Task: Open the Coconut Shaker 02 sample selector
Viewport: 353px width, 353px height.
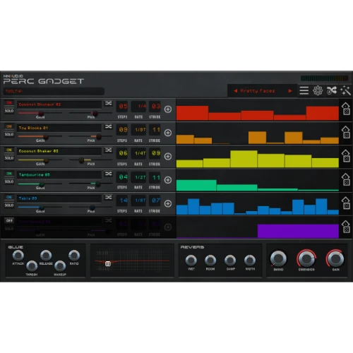Action: [59, 151]
